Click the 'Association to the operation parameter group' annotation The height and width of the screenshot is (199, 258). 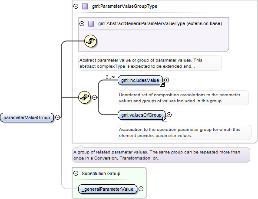185,133
